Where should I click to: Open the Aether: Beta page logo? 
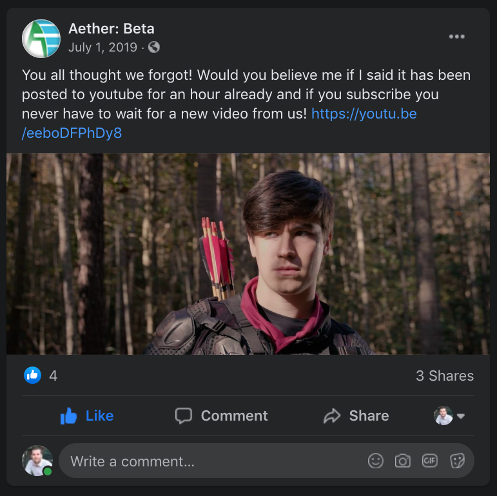pos(41,39)
